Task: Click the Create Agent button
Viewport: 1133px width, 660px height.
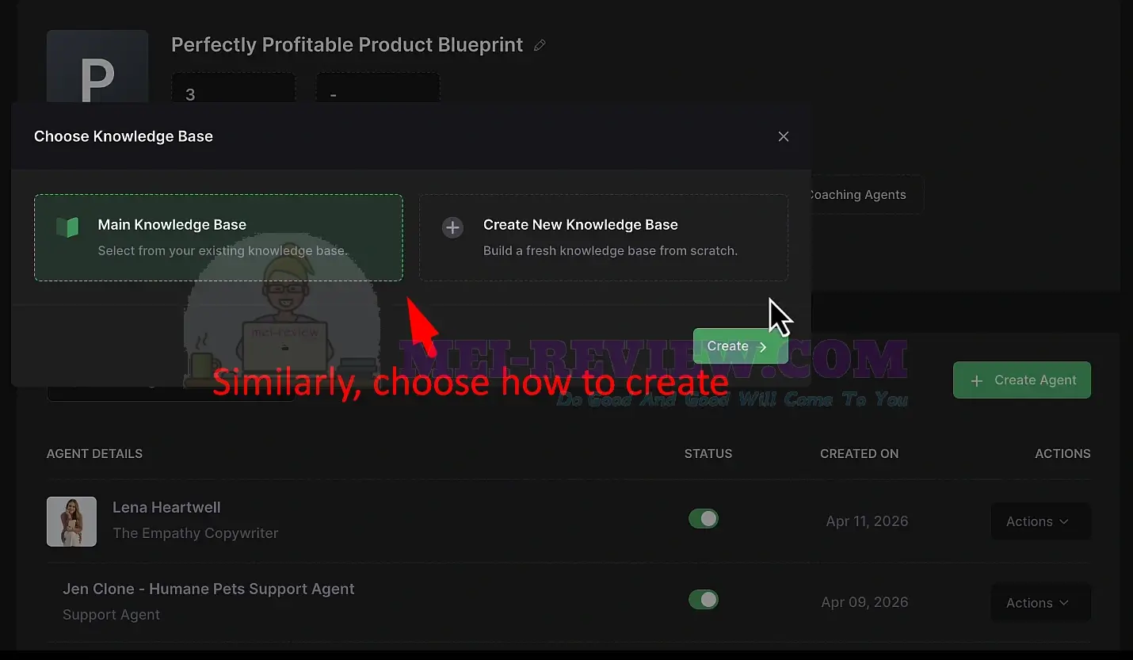Action: pyautogui.click(x=1022, y=380)
